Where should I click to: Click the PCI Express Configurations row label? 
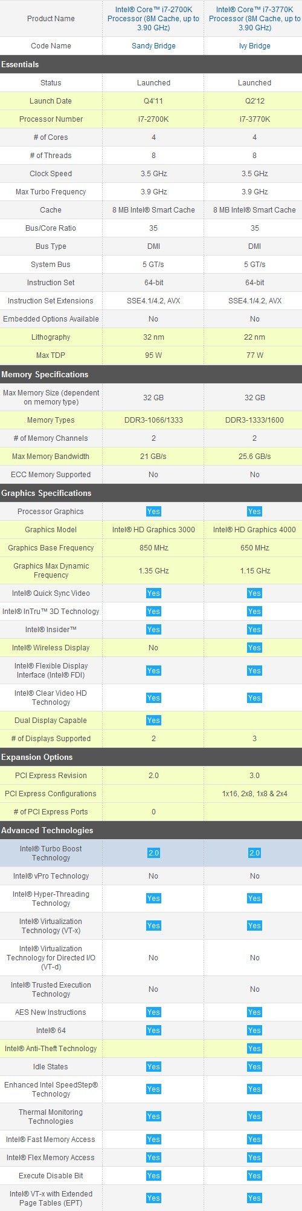pyautogui.click(x=51, y=794)
